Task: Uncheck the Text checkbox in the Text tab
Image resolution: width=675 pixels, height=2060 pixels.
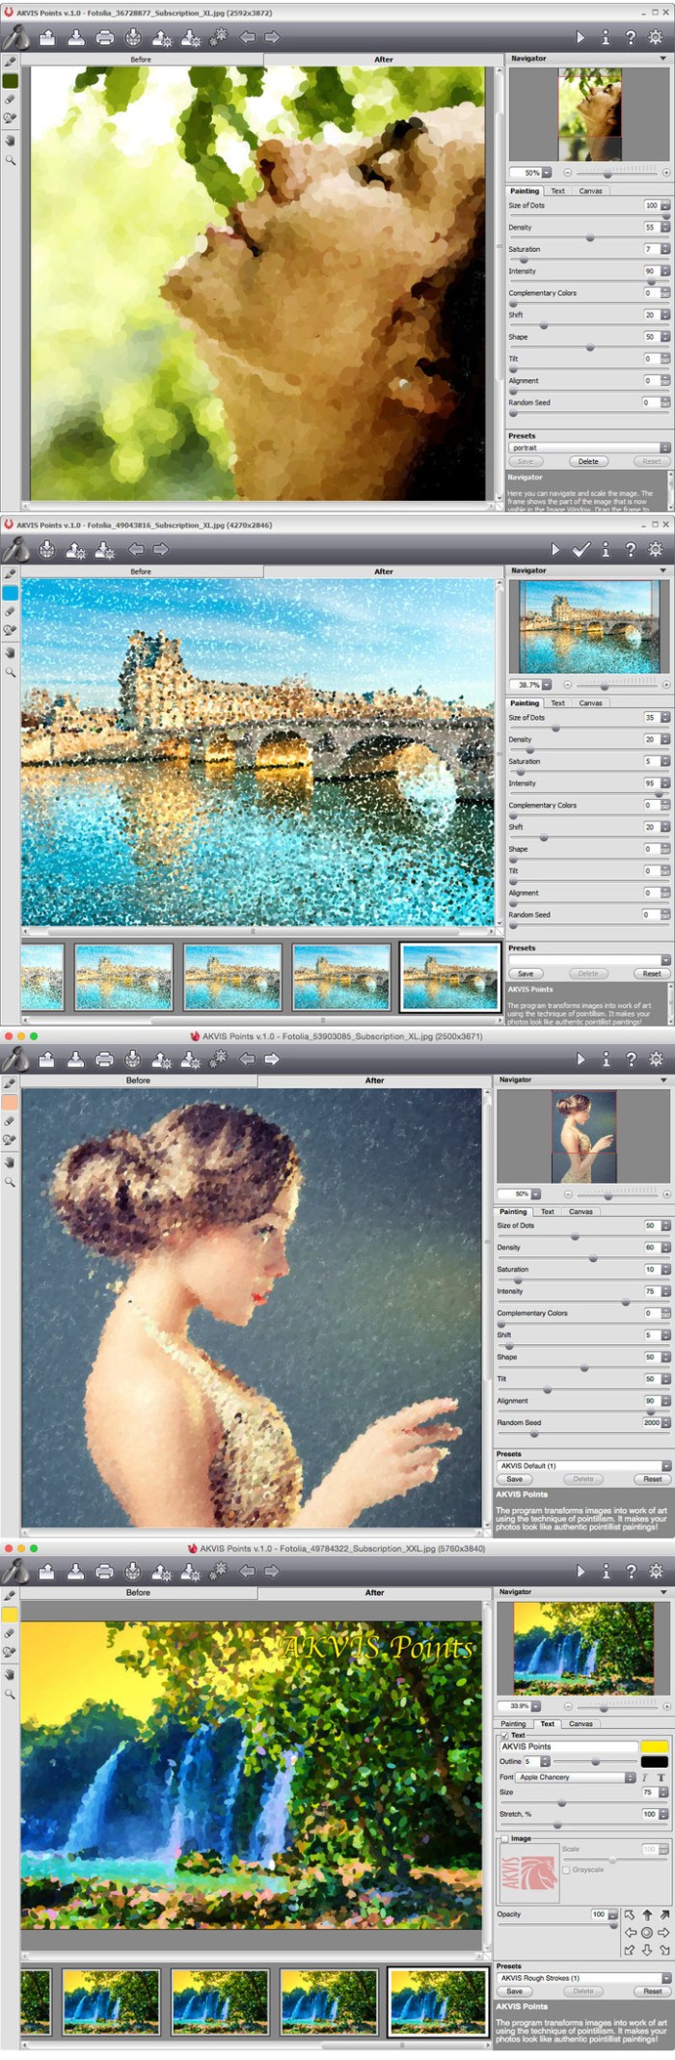Action: point(504,1736)
